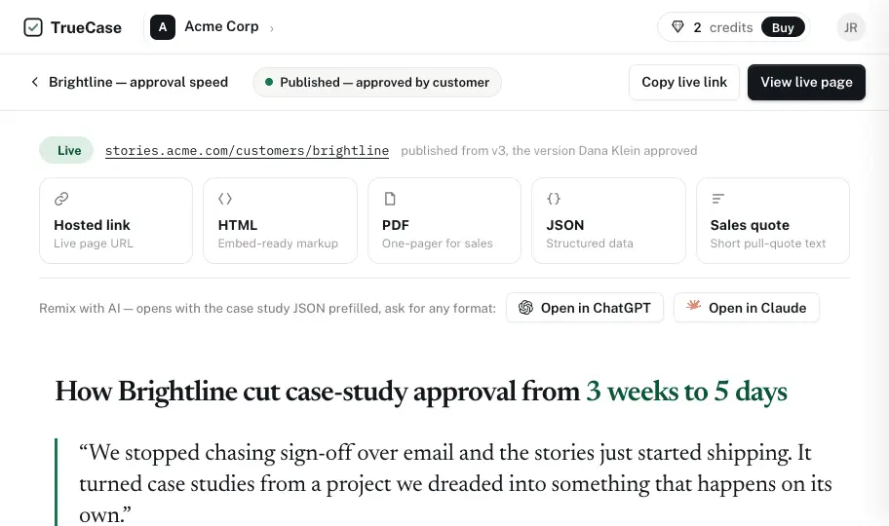Click the credits diamond icon
This screenshot has width=889, height=526.
click(x=677, y=27)
